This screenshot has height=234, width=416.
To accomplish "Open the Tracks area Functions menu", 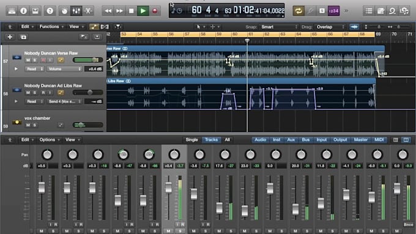I will (51, 26).
